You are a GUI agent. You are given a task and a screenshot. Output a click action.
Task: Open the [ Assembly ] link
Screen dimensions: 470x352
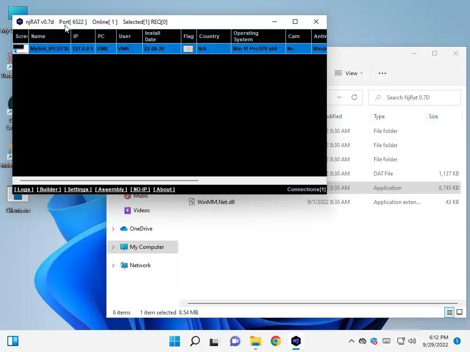(111, 189)
